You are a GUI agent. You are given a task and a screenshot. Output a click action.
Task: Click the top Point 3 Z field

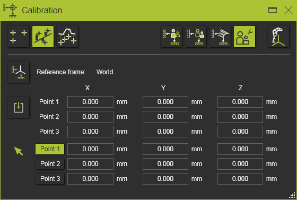[x=240, y=132]
